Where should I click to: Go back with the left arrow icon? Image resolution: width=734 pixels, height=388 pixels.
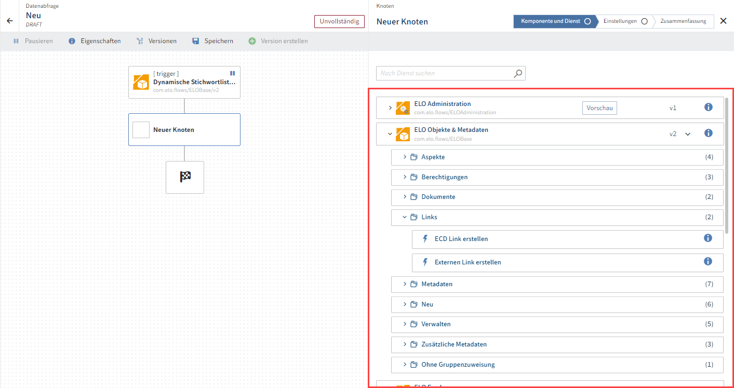9,21
